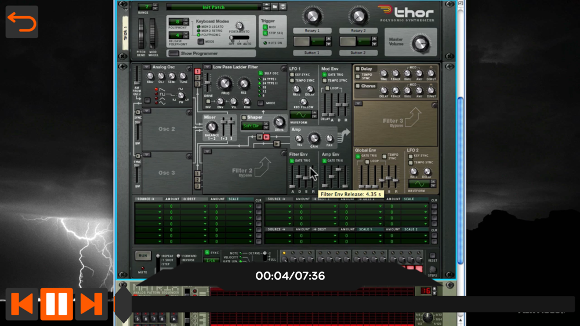The width and height of the screenshot is (580, 326).
Task: Click the Rotary 2 knob
Action: pyautogui.click(x=358, y=16)
